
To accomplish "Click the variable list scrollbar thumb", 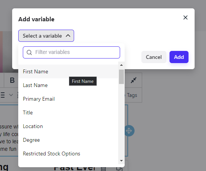I will pyautogui.click(x=121, y=77).
